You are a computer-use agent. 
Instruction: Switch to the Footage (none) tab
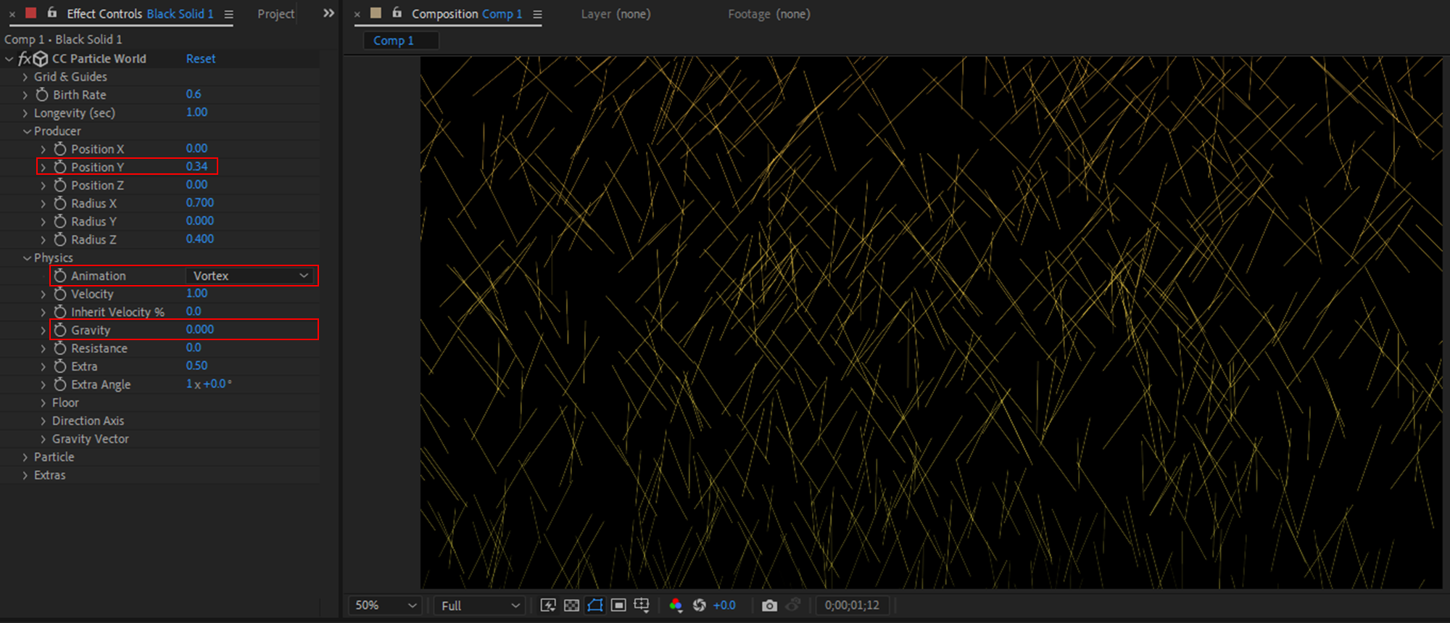[768, 14]
